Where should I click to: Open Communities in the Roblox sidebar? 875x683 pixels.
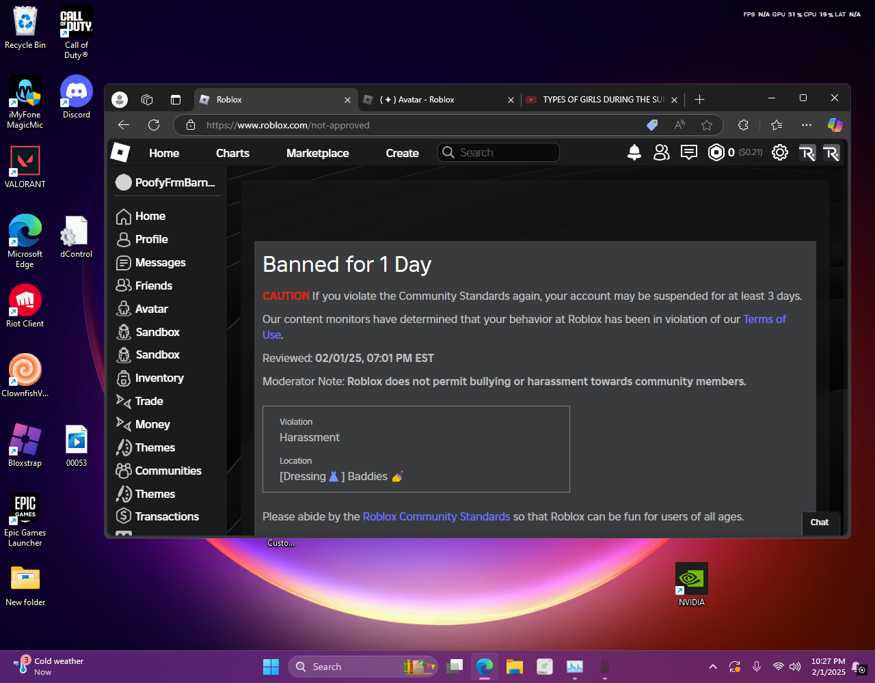[x=167, y=471]
